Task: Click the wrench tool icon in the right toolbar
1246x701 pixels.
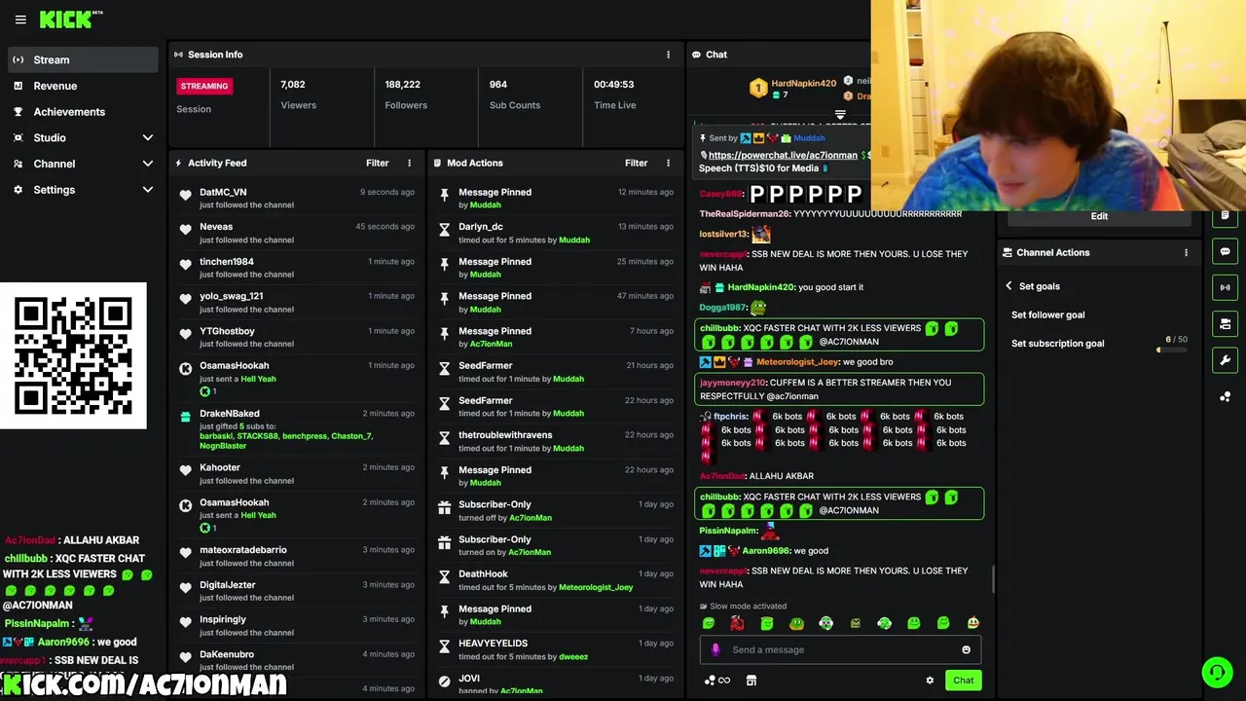Action: pyautogui.click(x=1226, y=360)
